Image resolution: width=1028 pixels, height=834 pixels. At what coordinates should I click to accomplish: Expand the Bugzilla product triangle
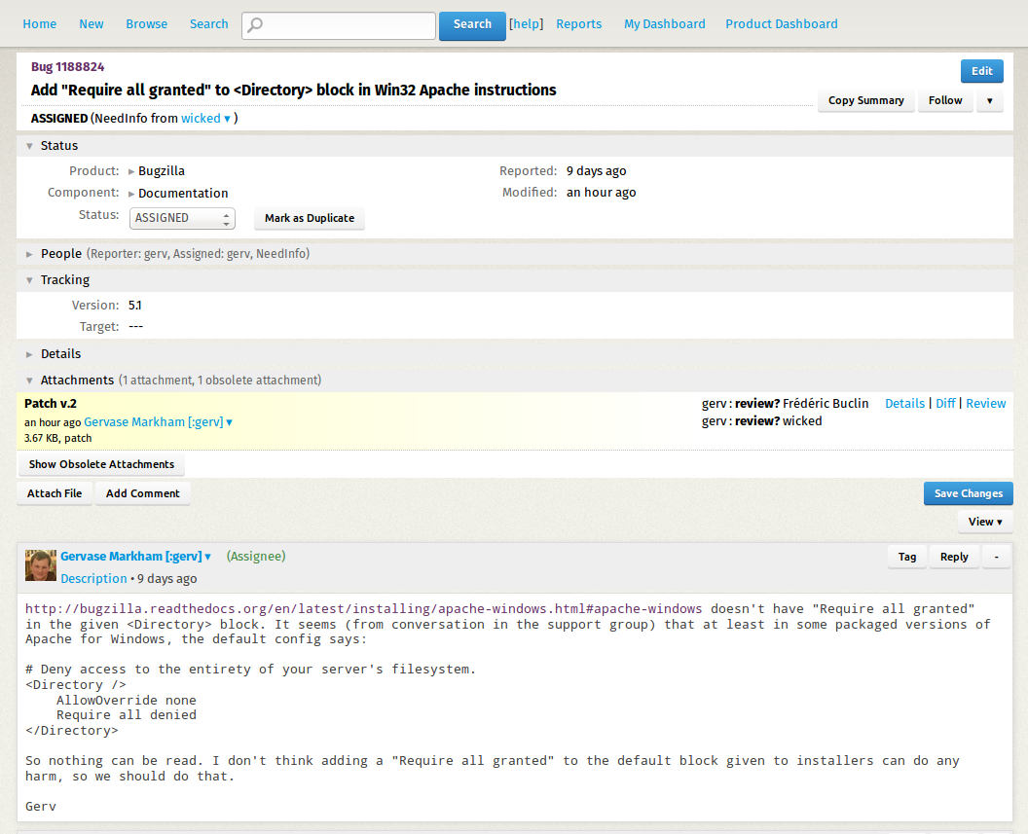click(x=131, y=171)
